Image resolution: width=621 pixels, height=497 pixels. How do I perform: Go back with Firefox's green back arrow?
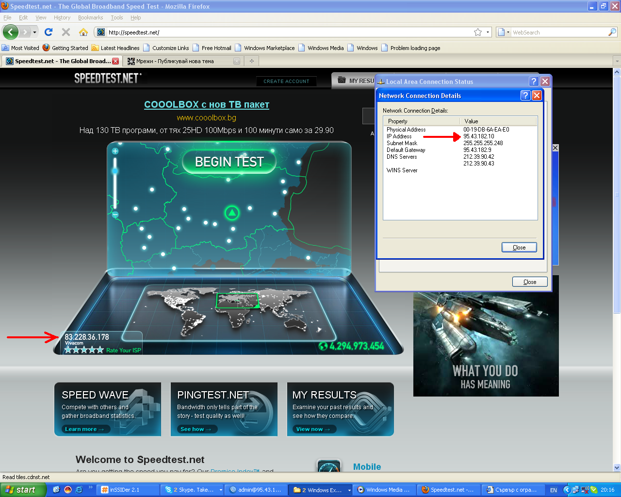click(11, 33)
